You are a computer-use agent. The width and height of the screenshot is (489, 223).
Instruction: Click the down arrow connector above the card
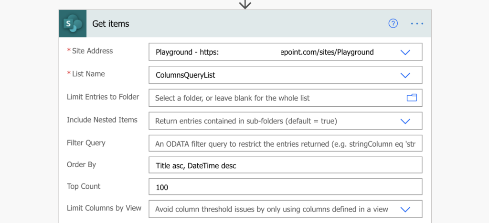(245, 4)
